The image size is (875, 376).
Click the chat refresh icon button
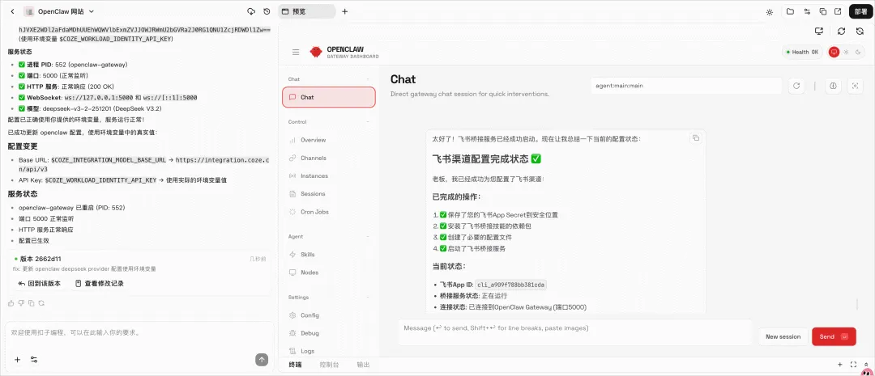tap(796, 86)
